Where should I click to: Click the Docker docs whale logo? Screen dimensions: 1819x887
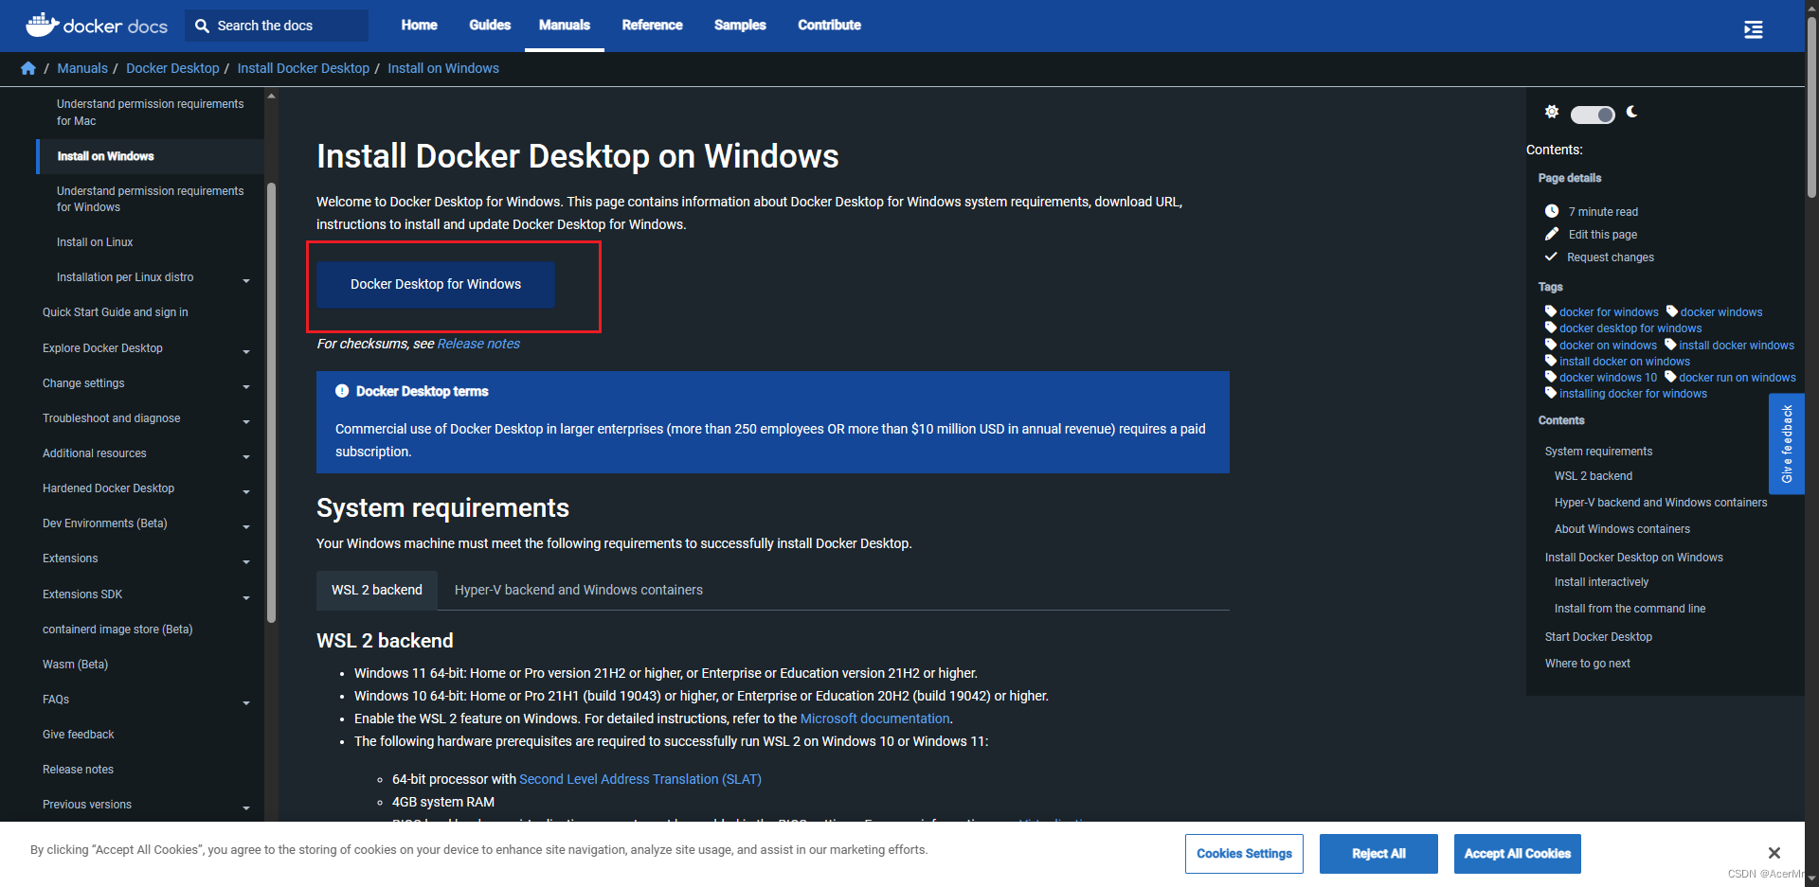coord(97,26)
